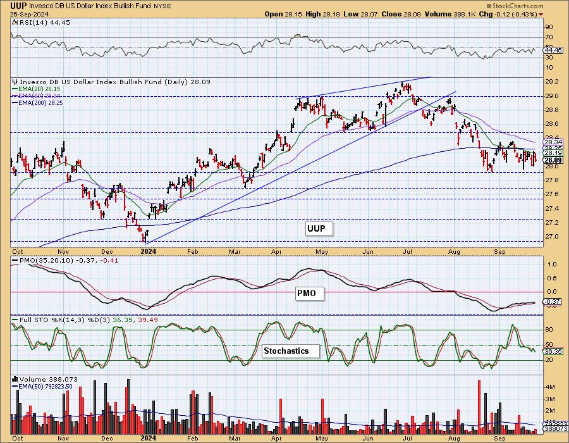This screenshot has height=443, width=569.
Task: Click the EMA(200) 28.25 legend text
Action: (x=41, y=103)
